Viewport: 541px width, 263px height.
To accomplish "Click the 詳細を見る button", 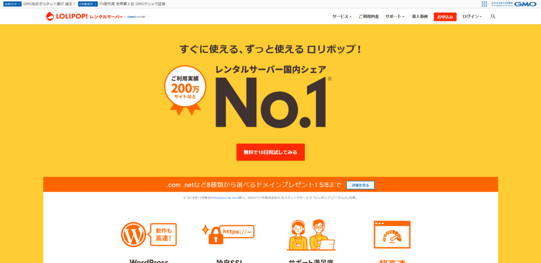I will 360,185.
